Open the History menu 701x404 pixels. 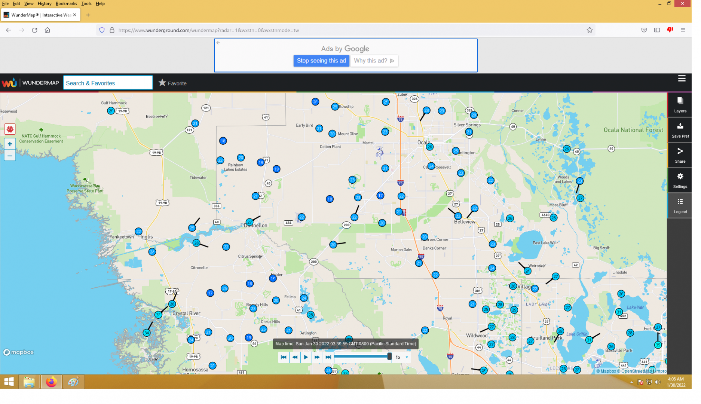(45, 4)
